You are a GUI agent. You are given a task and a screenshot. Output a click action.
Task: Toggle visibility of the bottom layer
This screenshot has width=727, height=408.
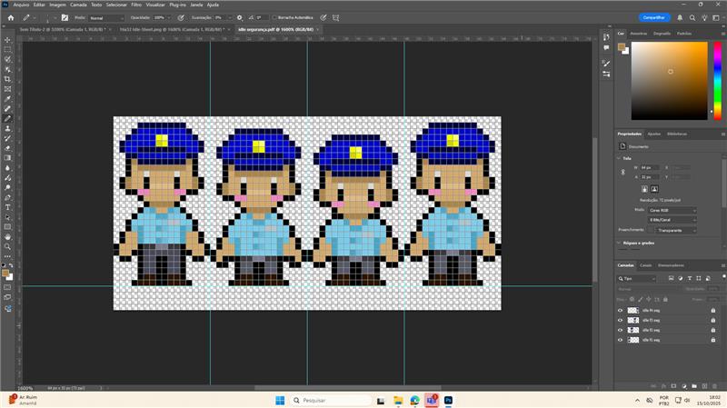coord(621,340)
